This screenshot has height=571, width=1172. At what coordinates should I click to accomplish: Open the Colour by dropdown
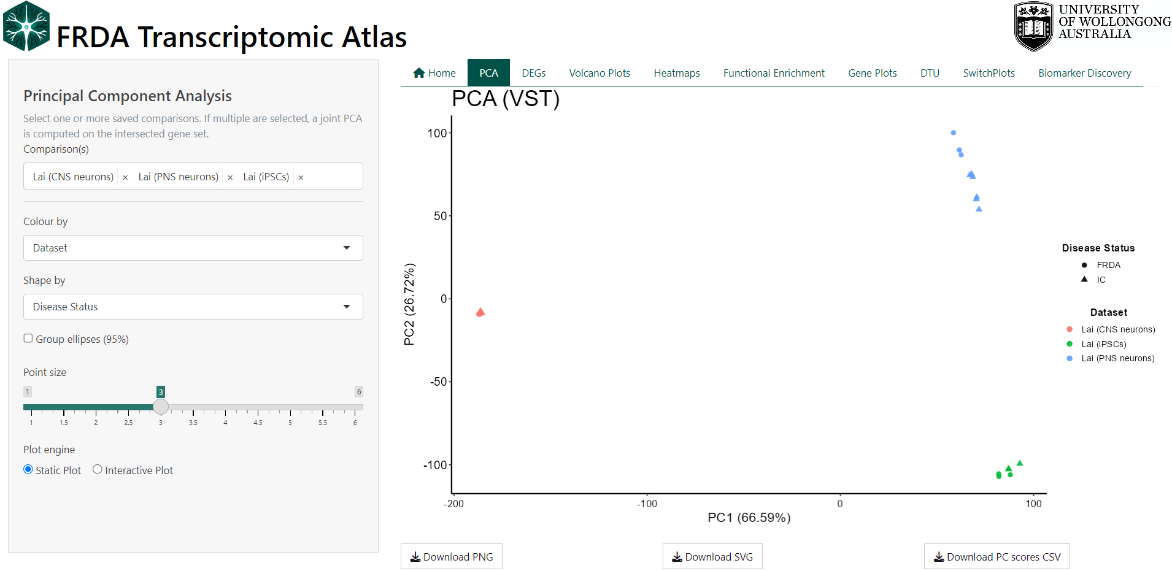[x=193, y=248]
